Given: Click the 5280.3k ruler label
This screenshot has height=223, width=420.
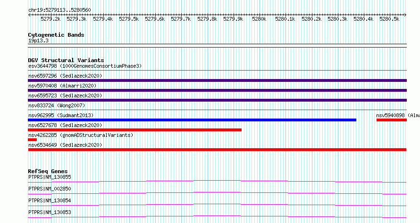Looking at the screenshot, I should [337, 19].
